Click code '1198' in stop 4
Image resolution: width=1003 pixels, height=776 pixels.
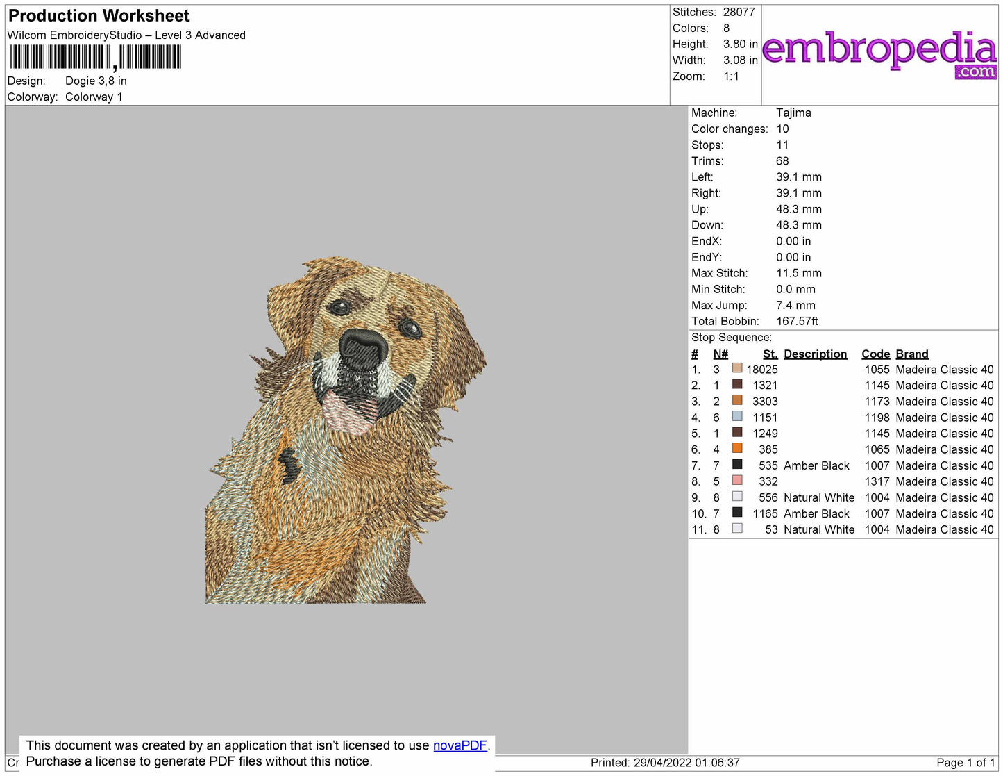pos(877,418)
